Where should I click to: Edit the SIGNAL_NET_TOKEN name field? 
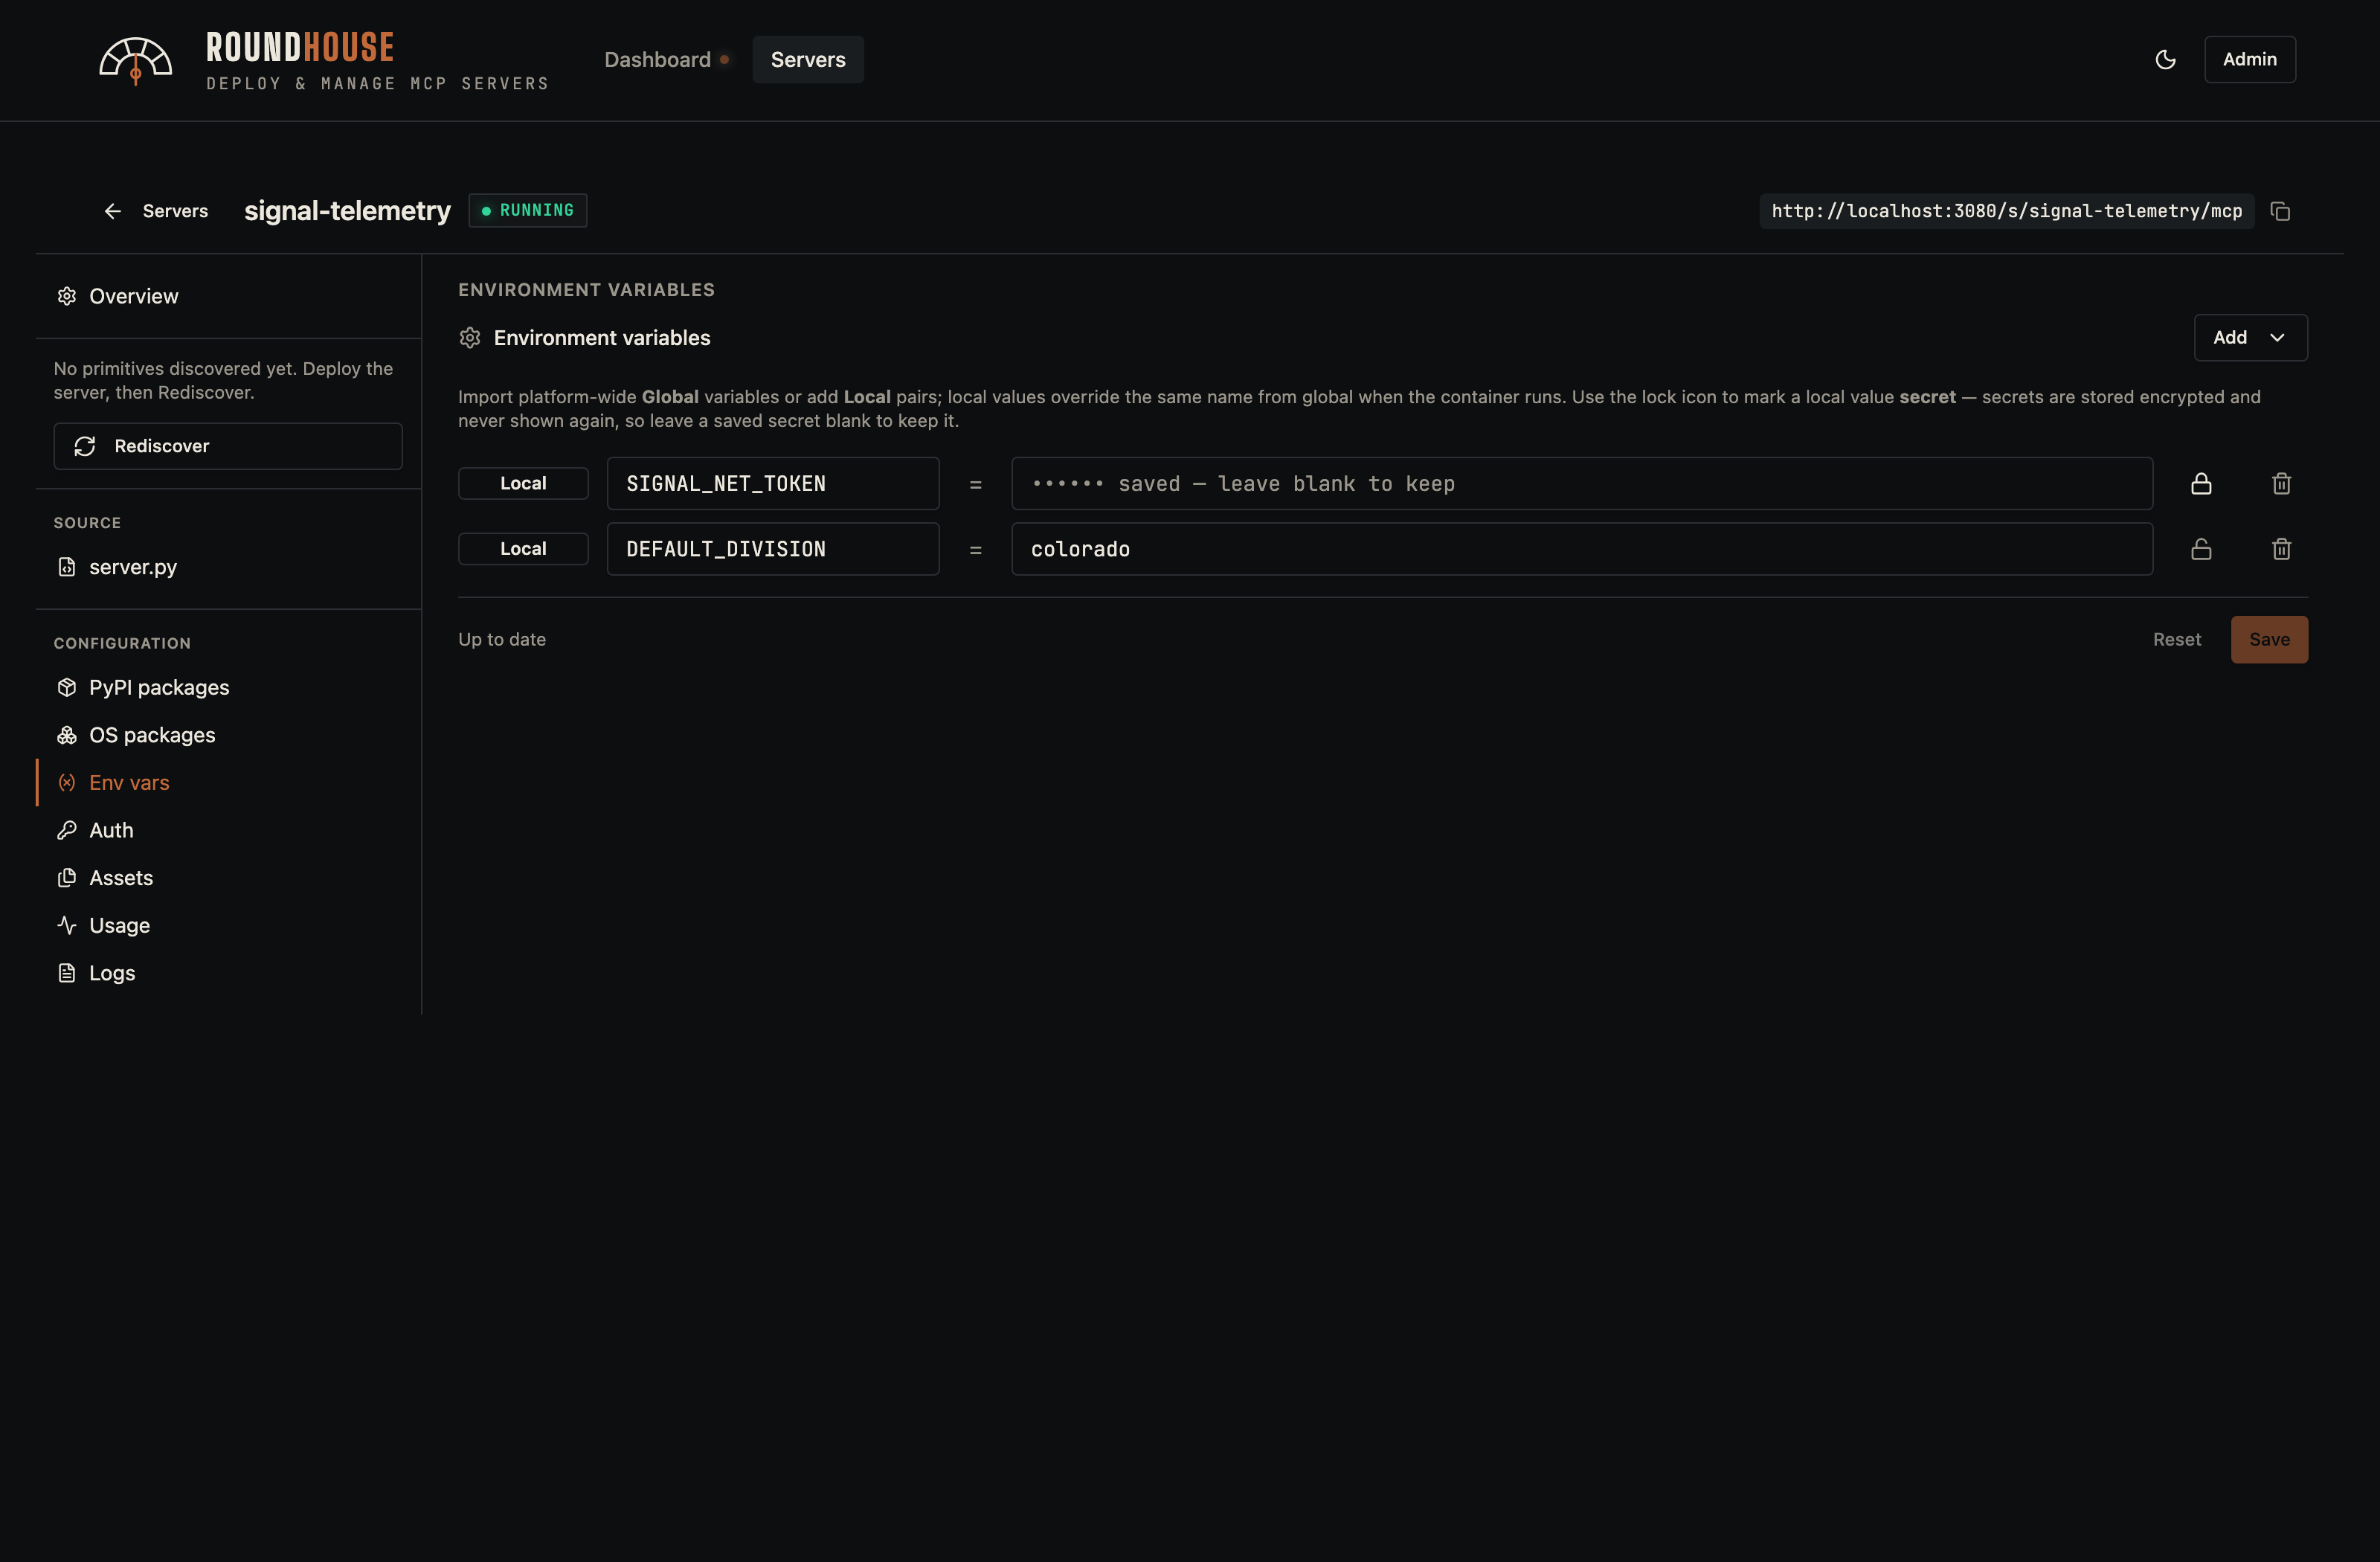tap(773, 484)
